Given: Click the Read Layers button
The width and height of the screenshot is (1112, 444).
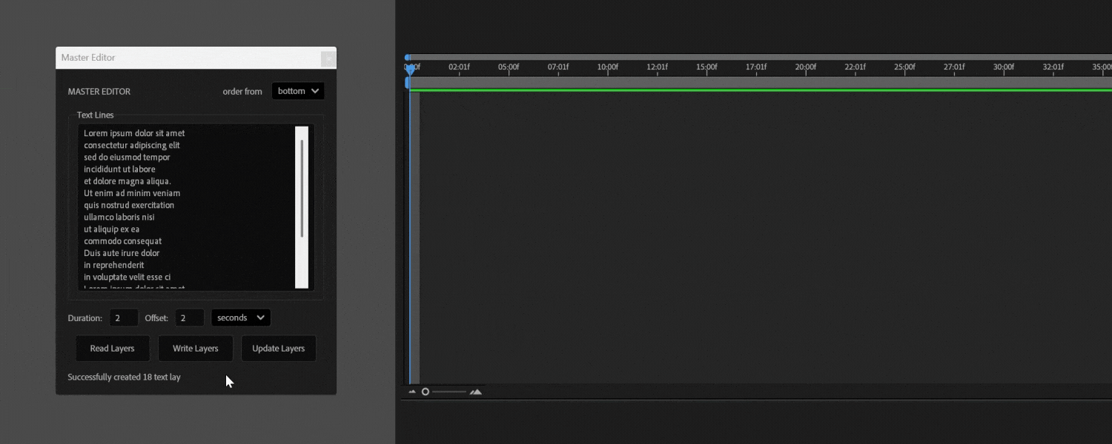Looking at the screenshot, I should (113, 349).
